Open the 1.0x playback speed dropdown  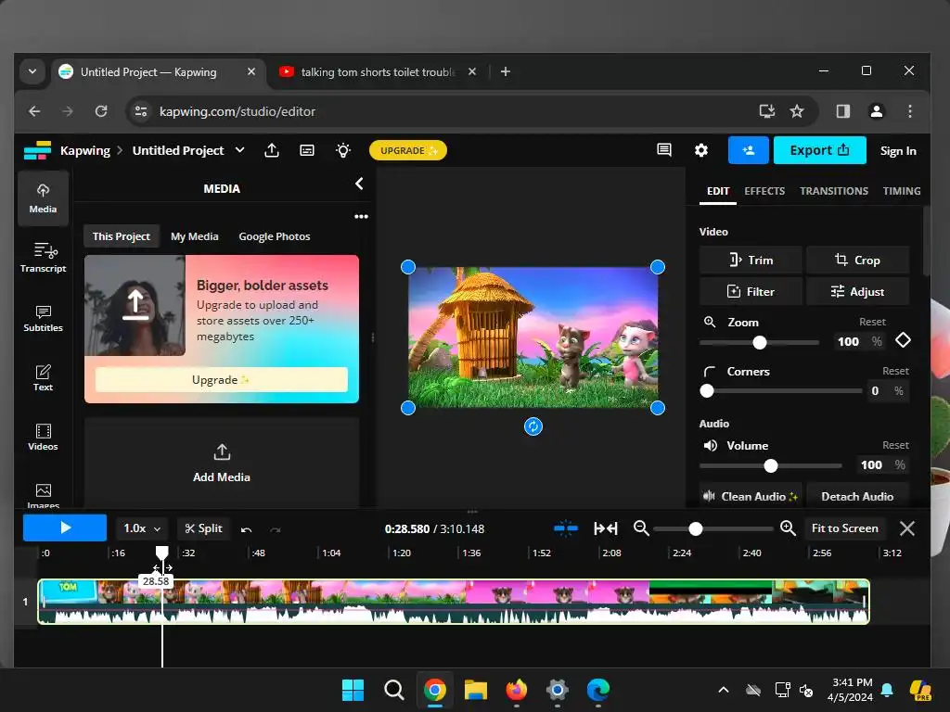(142, 528)
